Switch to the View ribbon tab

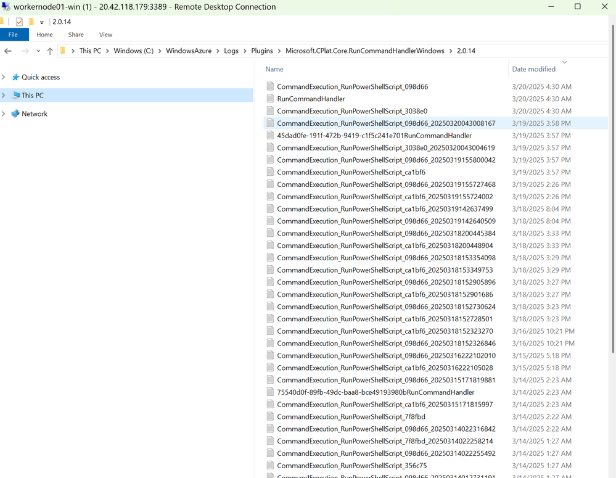point(105,35)
